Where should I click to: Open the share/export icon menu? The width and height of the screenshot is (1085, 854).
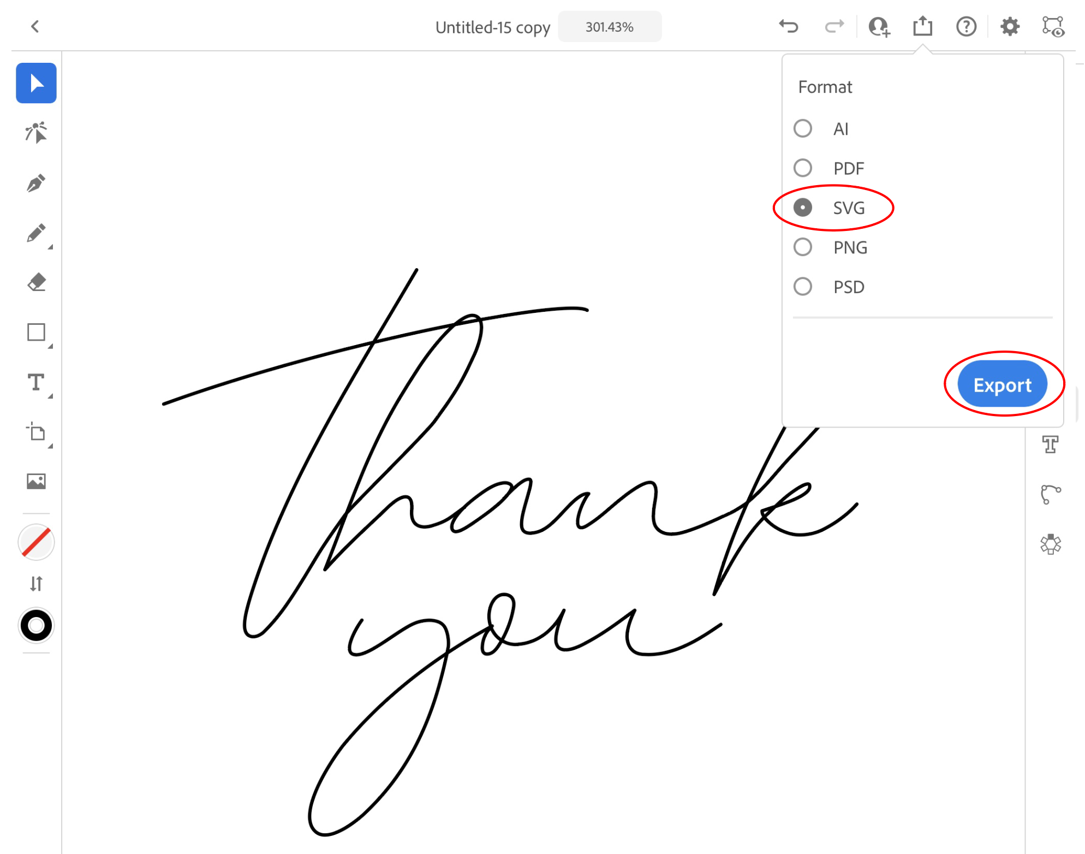(922, 26)
